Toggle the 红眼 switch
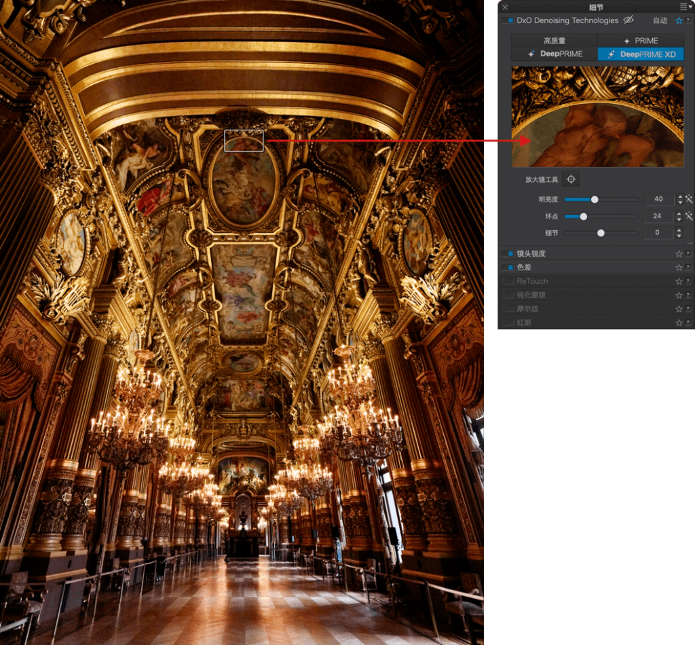 (x=508, y=322)
